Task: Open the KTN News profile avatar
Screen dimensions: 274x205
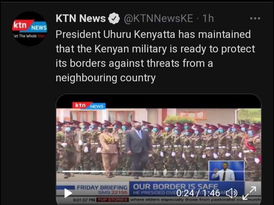Action: 30,29
